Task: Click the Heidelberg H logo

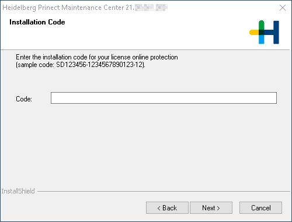Action: pyautogui.click(x=264, y=32)
